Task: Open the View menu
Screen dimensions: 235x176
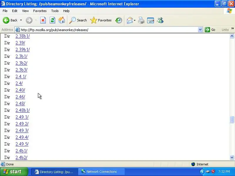Action: [25, 11]
